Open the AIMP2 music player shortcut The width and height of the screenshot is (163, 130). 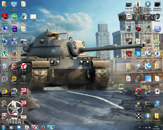point(14,79)
